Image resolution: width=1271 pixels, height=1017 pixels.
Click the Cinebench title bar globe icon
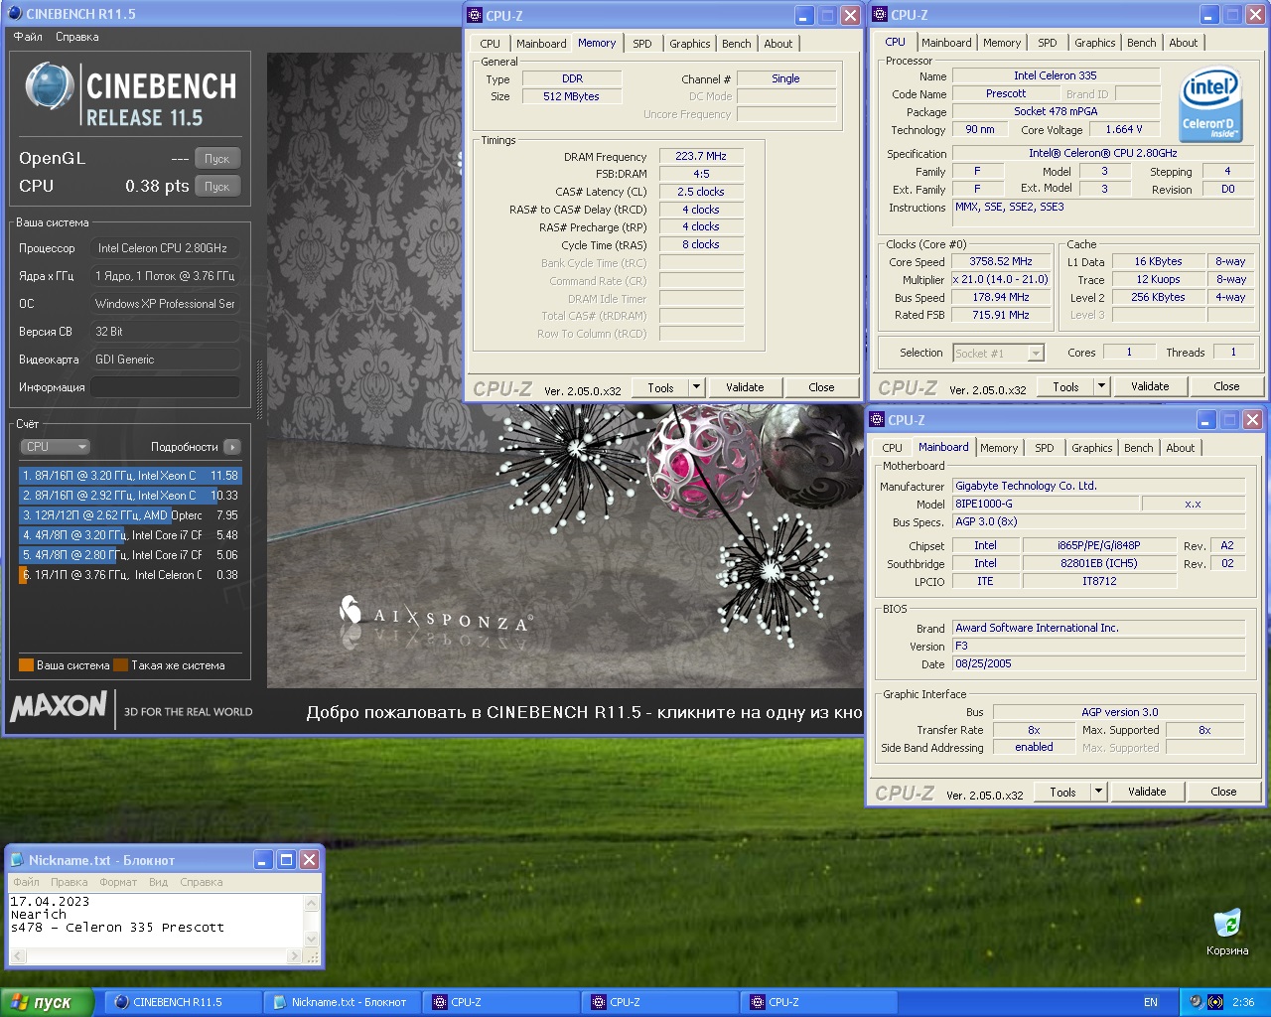(14, 14)
